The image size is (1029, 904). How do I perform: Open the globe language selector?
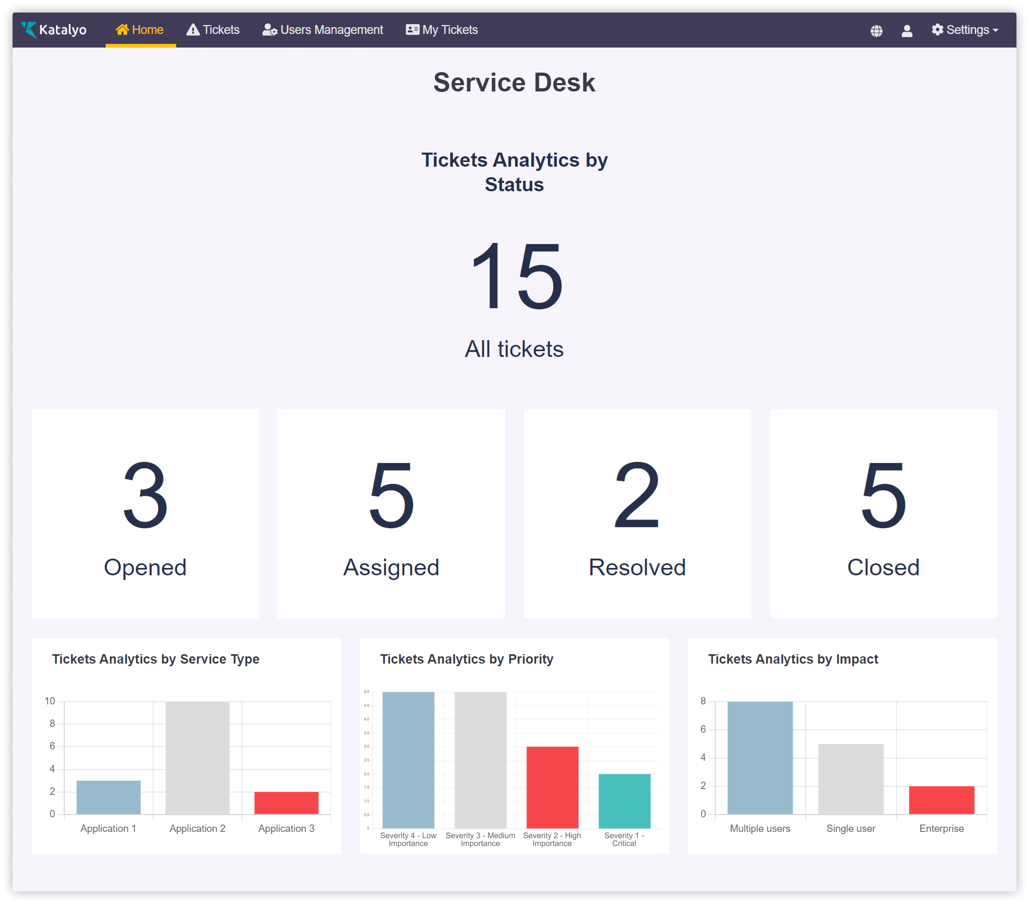click(x=876, y=31)
